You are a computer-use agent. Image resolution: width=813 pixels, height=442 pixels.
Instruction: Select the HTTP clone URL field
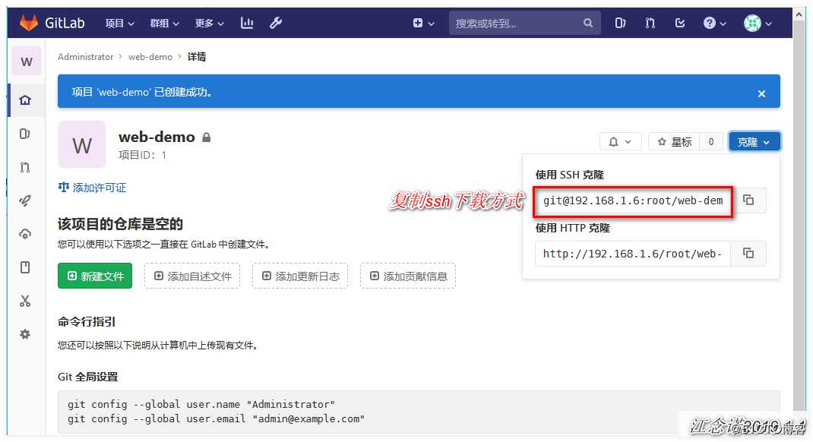point(633,254)
